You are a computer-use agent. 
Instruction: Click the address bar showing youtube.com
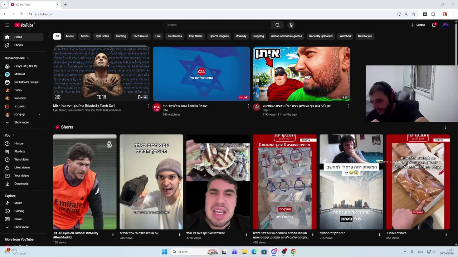[x=211, y=14]
